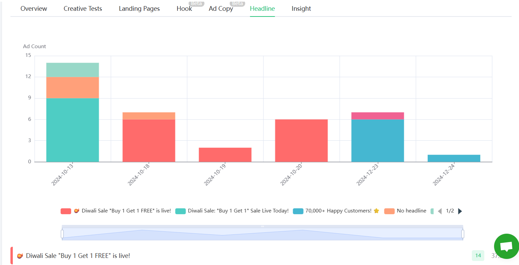519x265 pixels.
Task: Click the Beta badge on the Ad Copy tab
Action: pos(237,4)
